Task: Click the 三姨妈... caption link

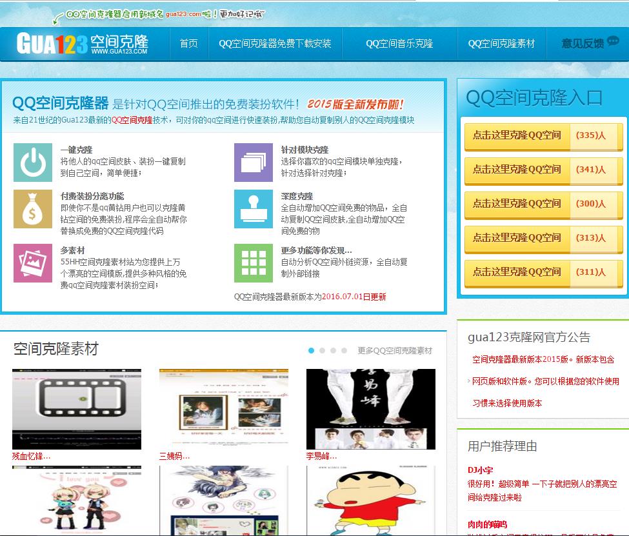Action: (174, 456)
